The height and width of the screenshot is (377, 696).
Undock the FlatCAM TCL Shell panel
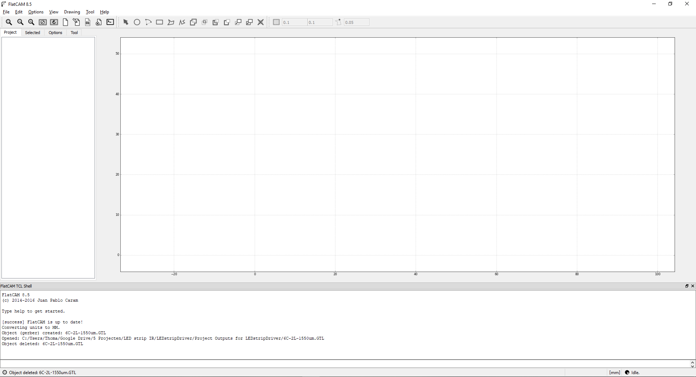pos(687,286)
